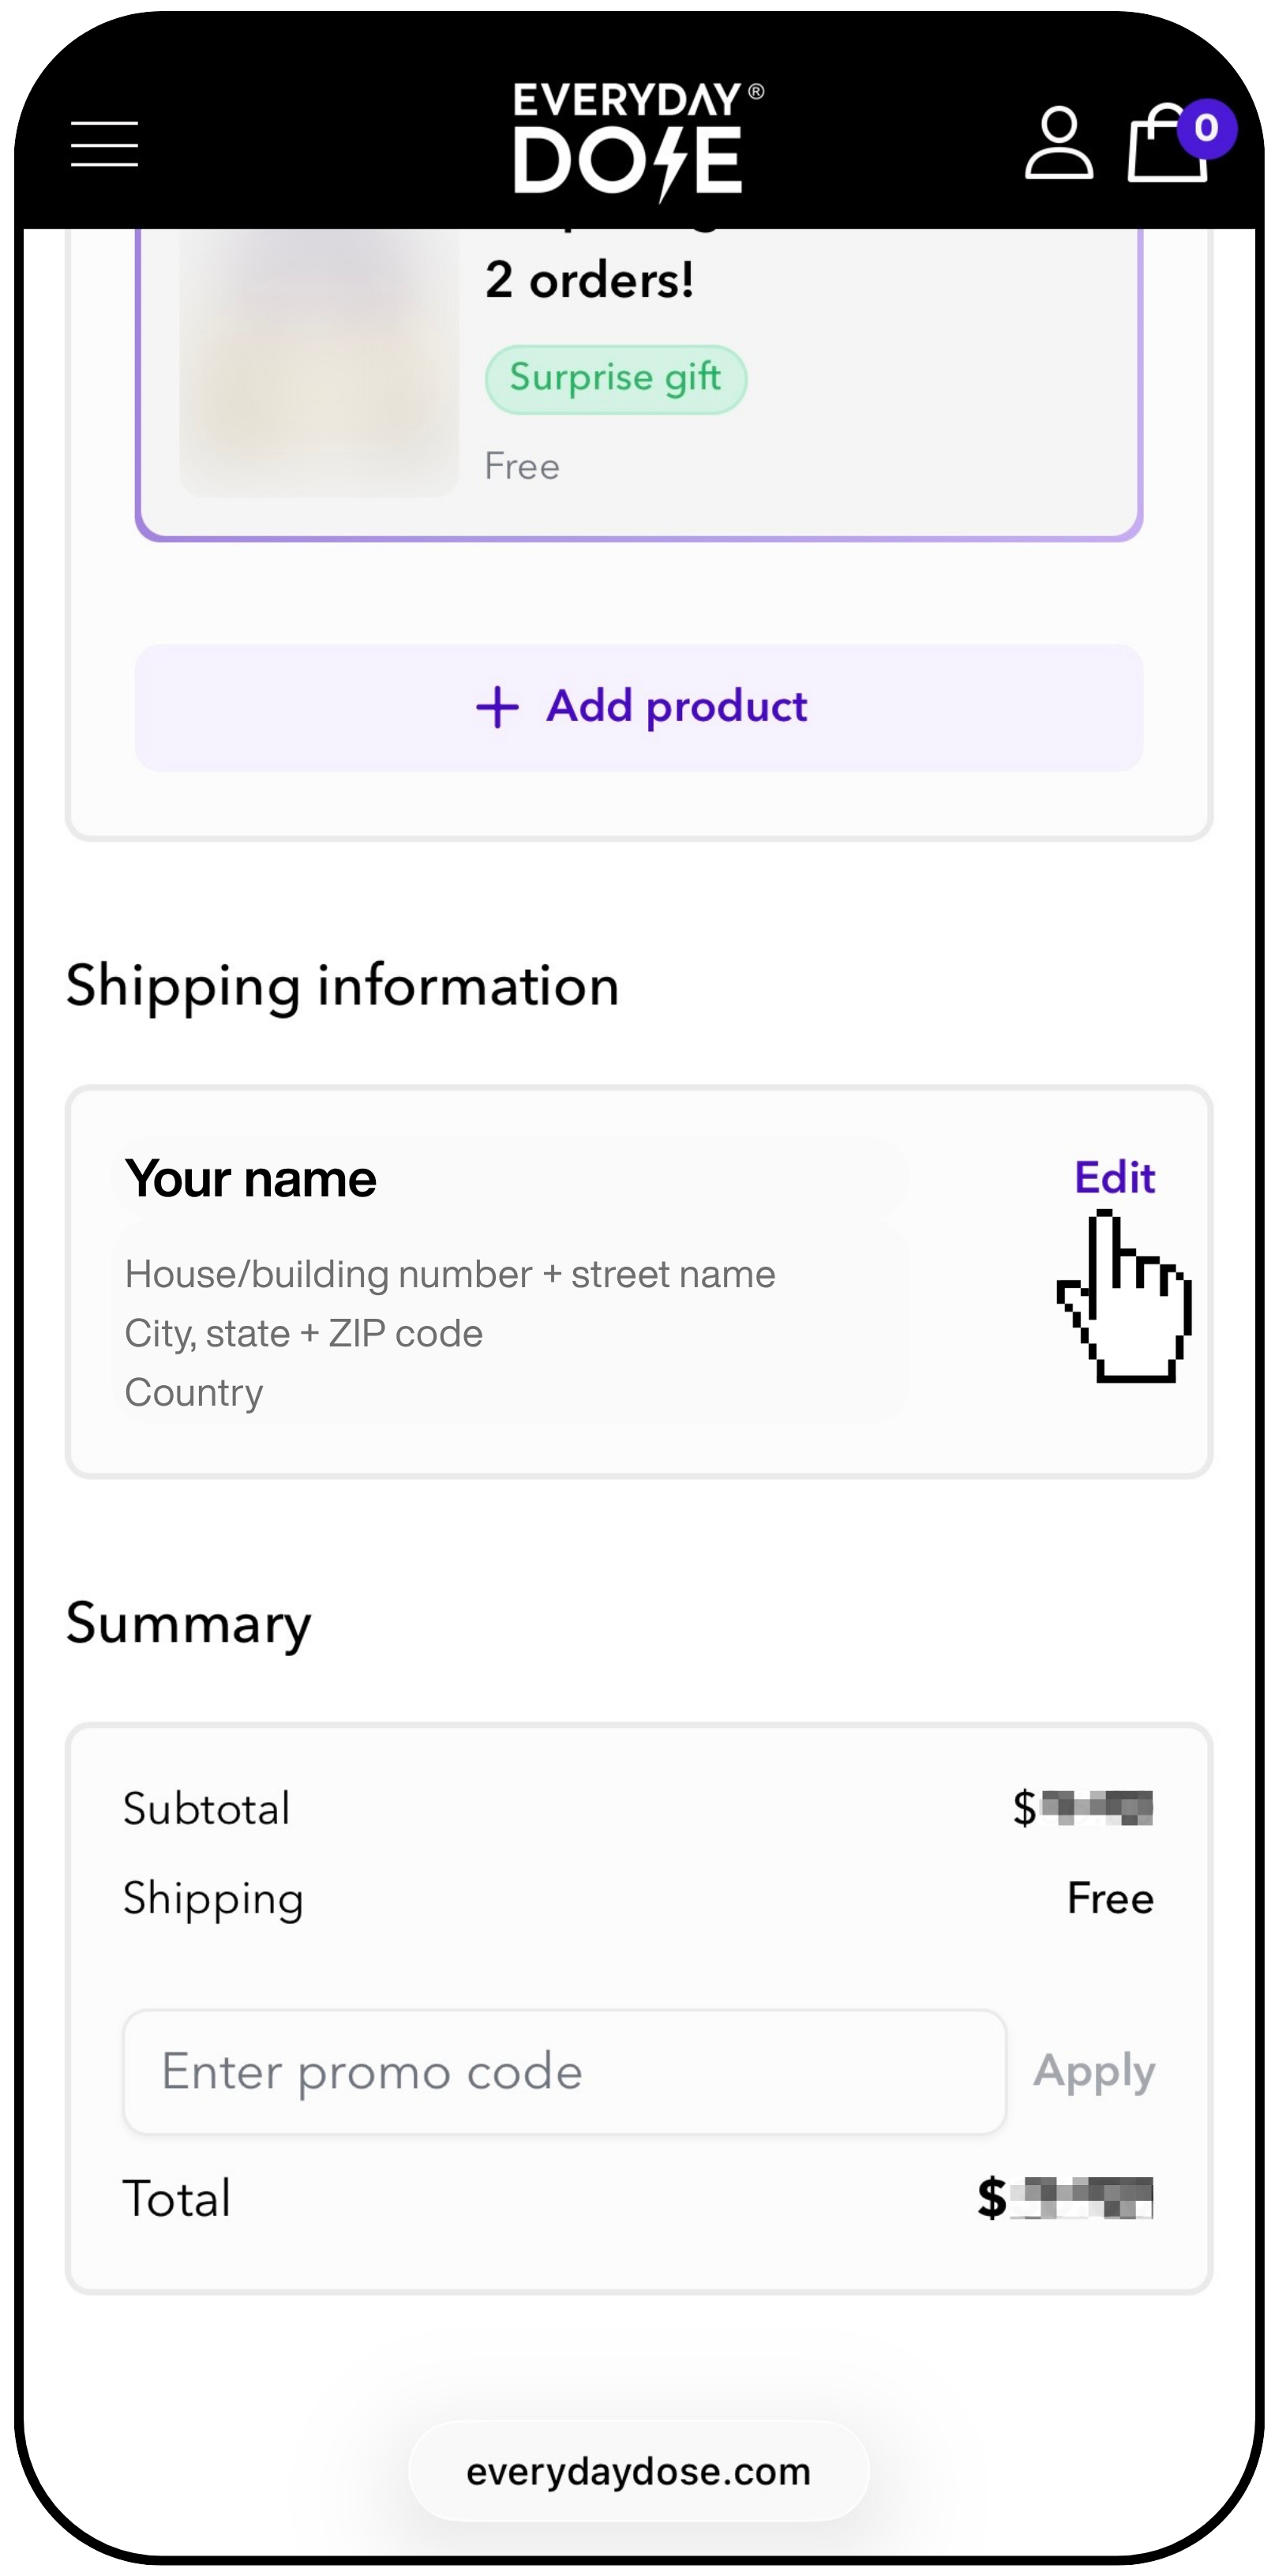The height and width of the screenshot is (2576, 1275).
Task: Open the account profile icon
Action: pos(1058,144)
